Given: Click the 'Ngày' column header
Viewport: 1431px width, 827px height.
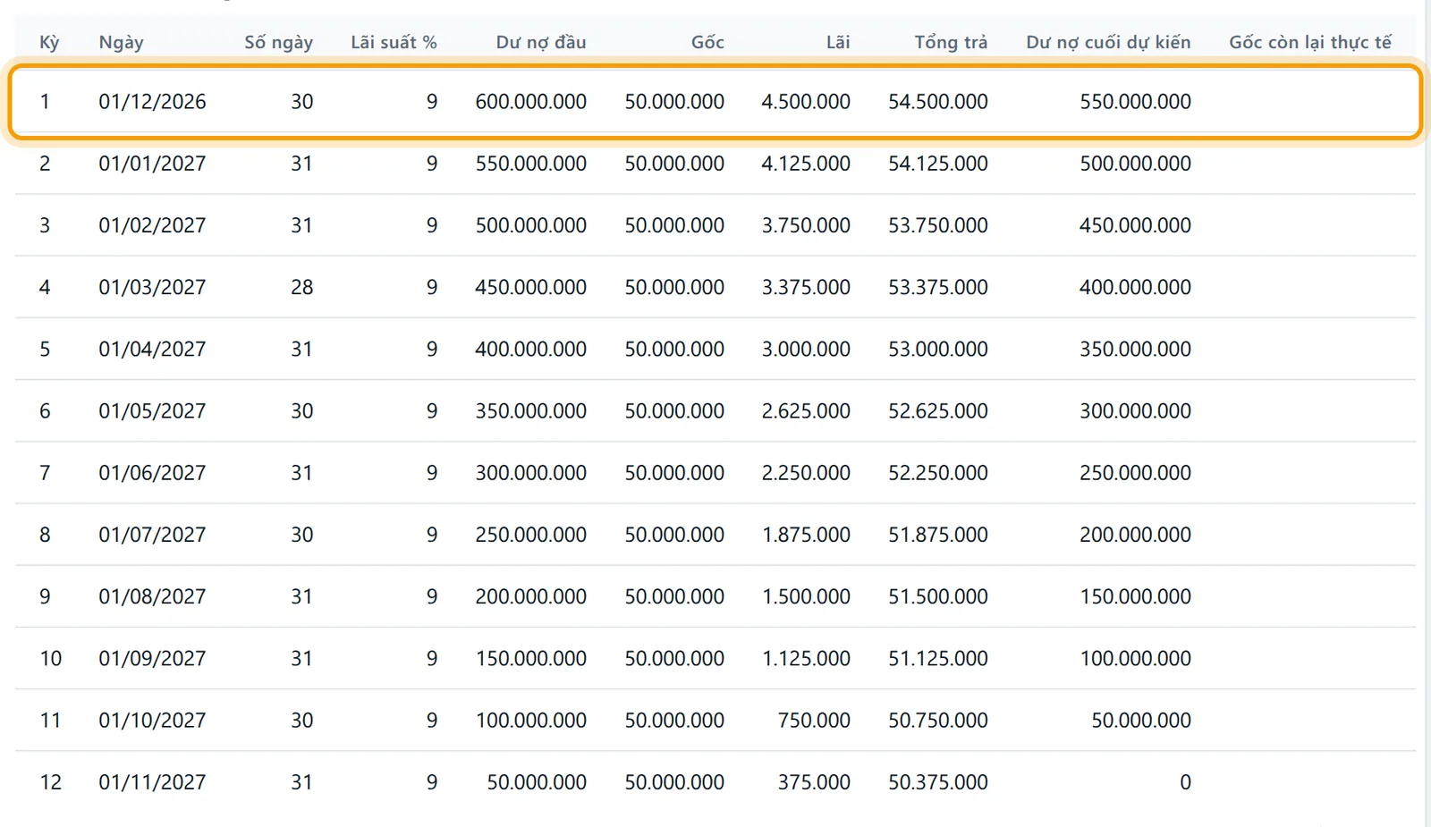Looking at the screenshot, I should [121, 42].
